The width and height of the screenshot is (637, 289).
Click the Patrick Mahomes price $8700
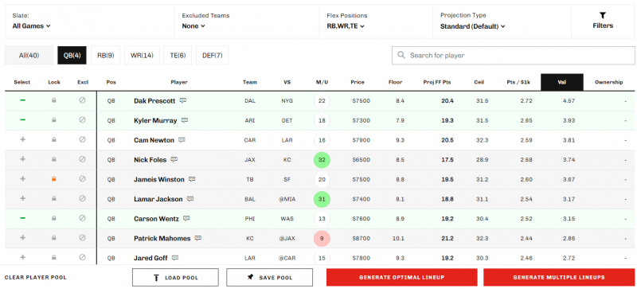point(361,239)
